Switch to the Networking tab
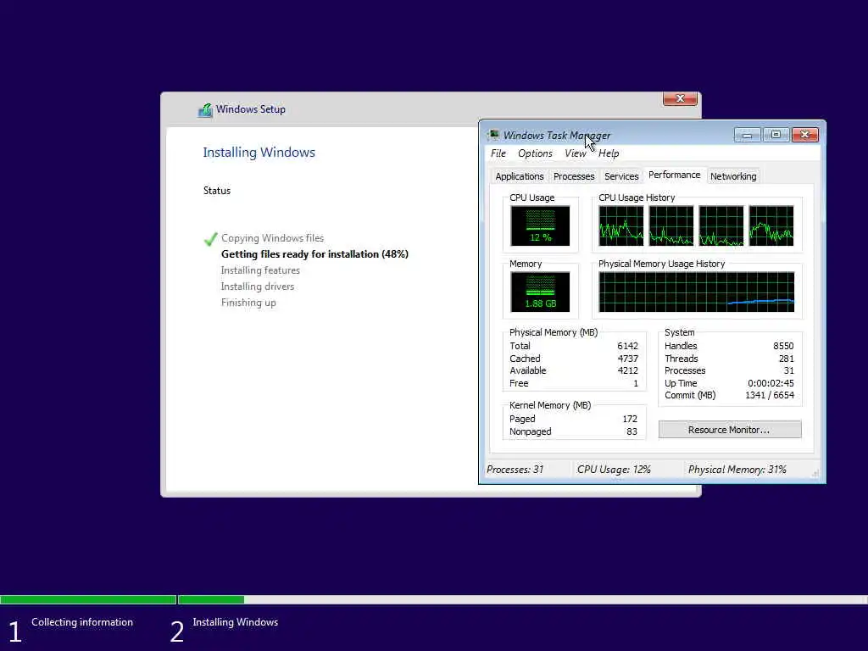 pyautogui.click(x=733, y=176)
